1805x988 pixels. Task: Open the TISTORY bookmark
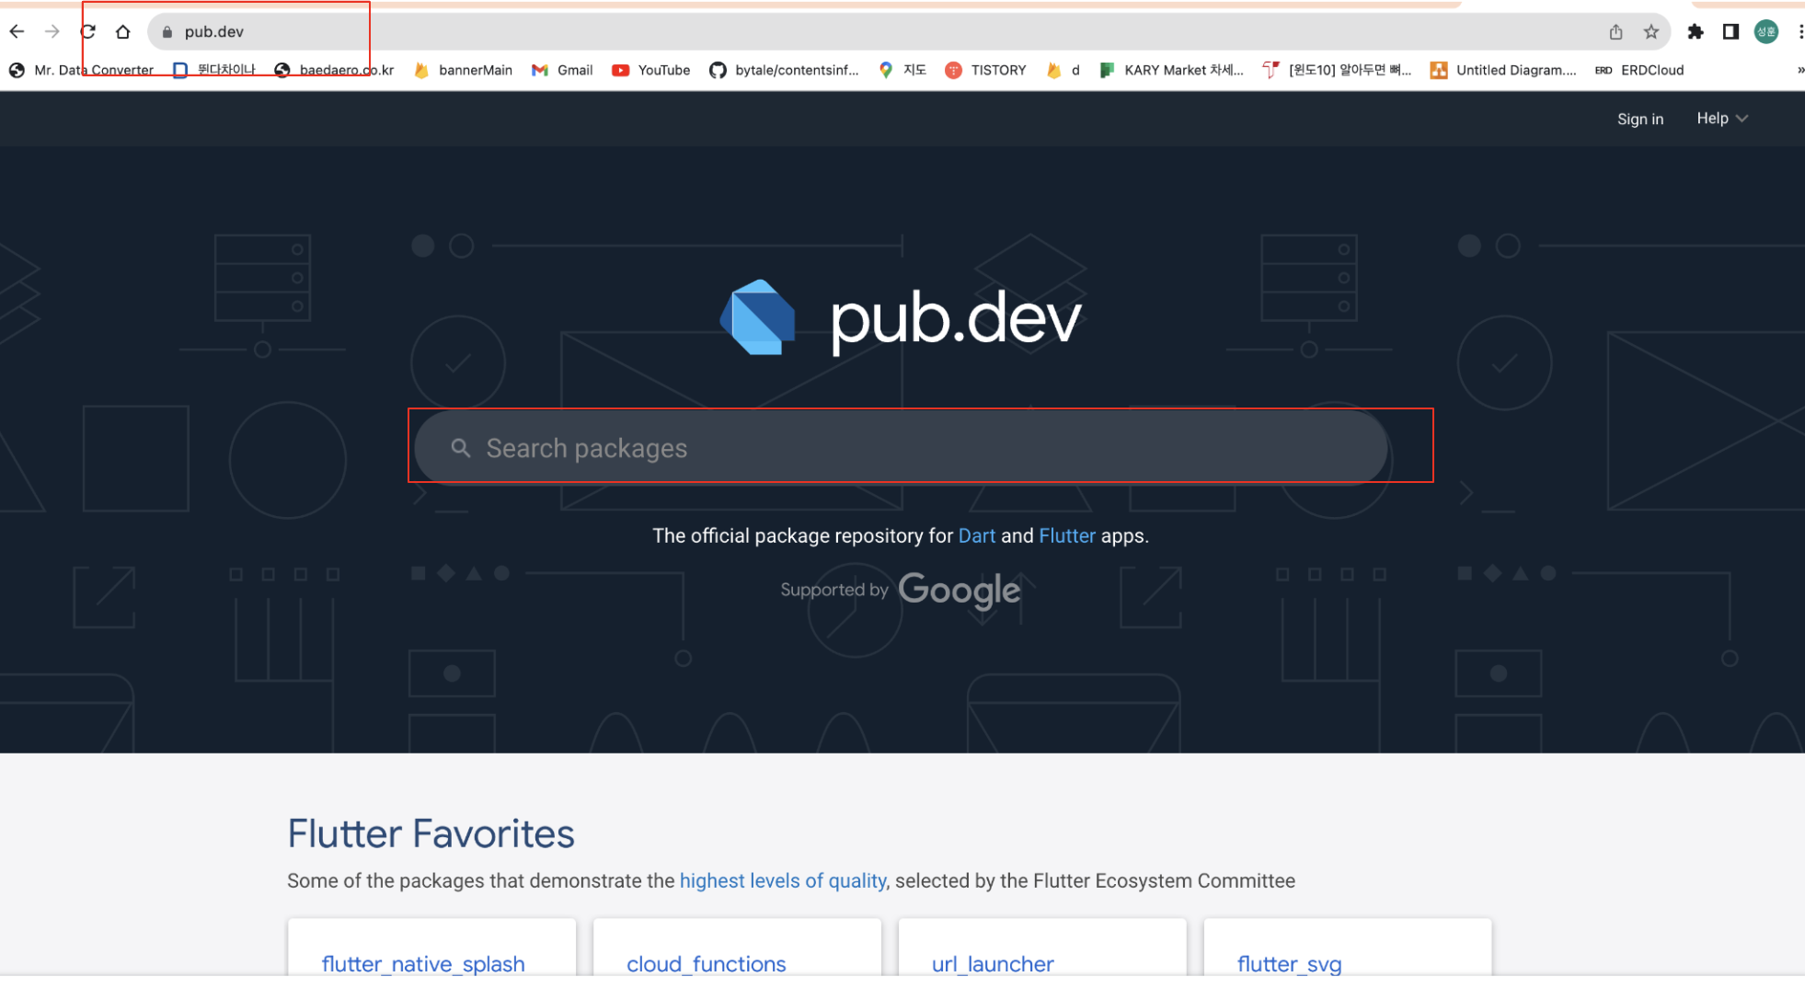pos(985,70)
